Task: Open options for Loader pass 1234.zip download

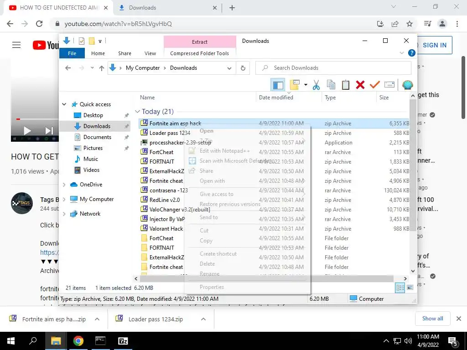Action: click(203, 319)
